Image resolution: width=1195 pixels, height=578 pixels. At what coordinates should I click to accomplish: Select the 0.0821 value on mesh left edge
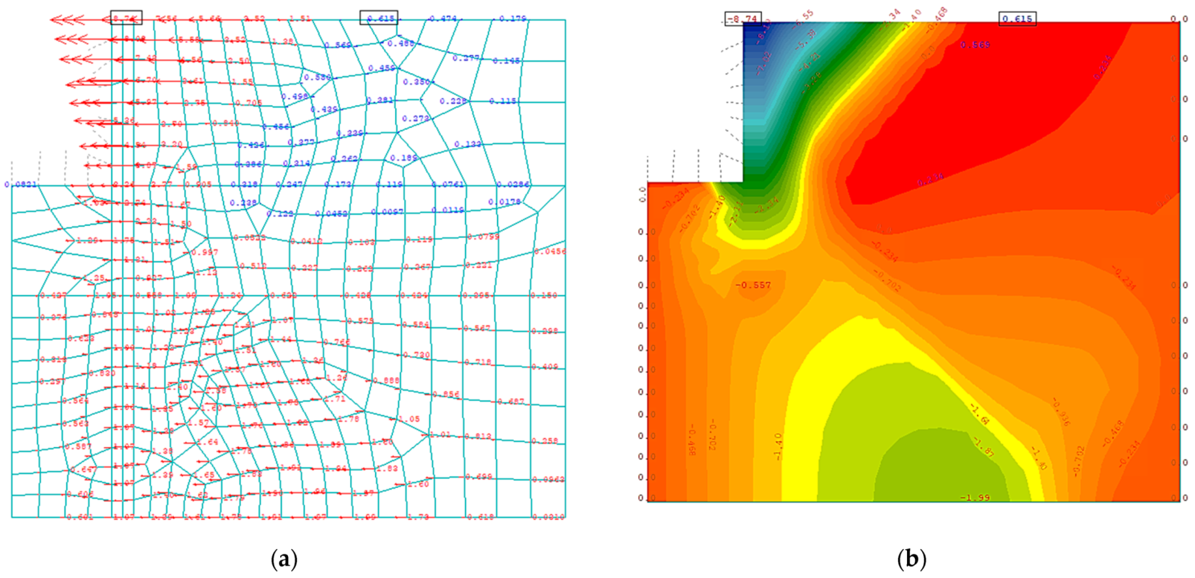pos(21,185)
